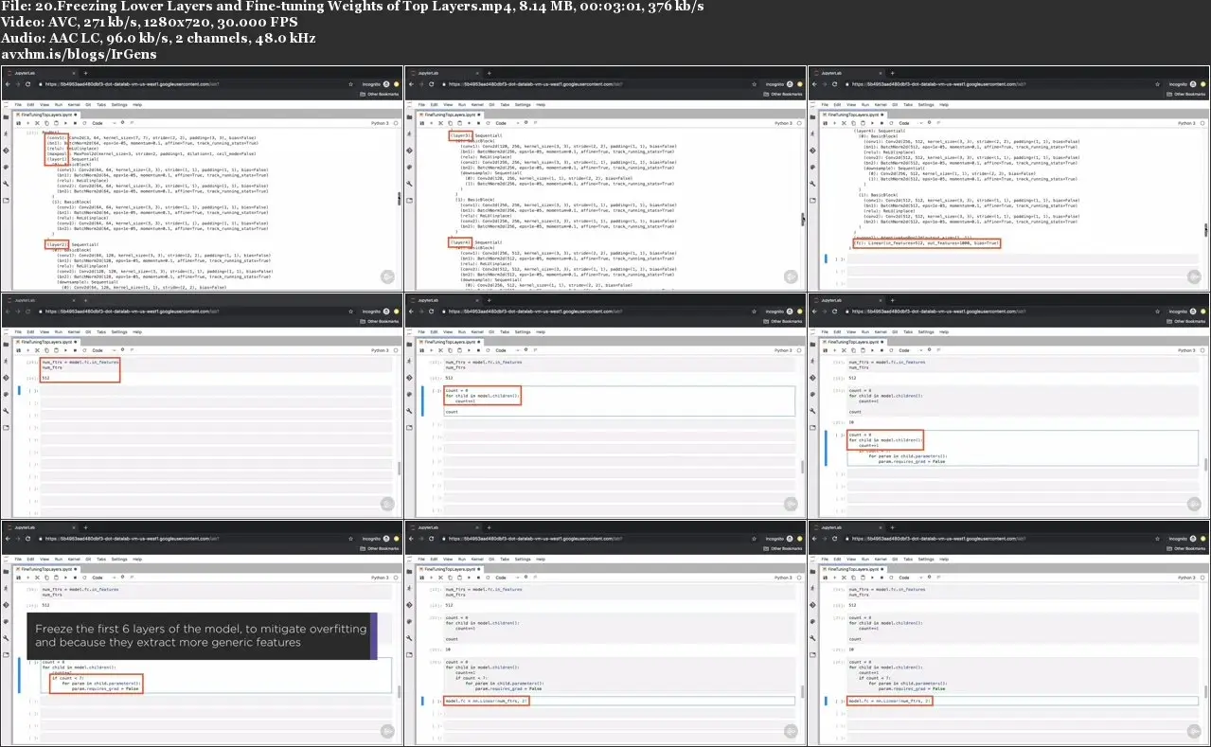
Task: Click the highlighted '(layer3)' label in its frame
Action: tap(460, 134)
